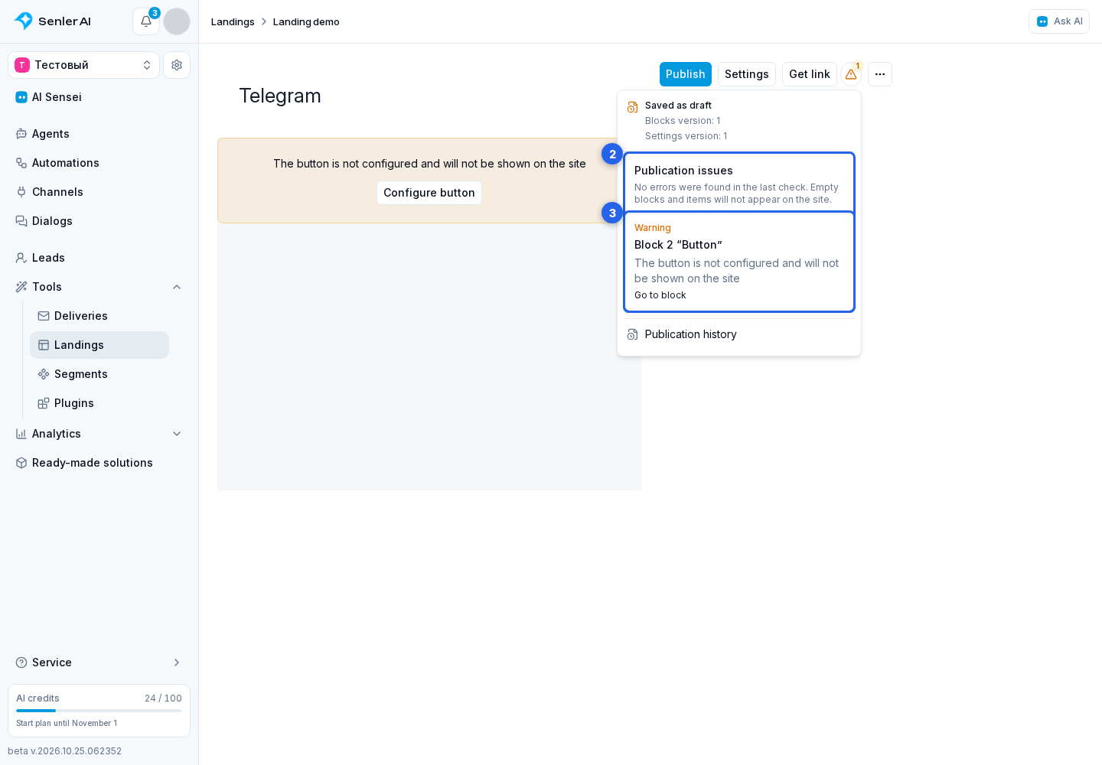
Task: Click the Block 2 "Button" warning title
Action: 678,245
